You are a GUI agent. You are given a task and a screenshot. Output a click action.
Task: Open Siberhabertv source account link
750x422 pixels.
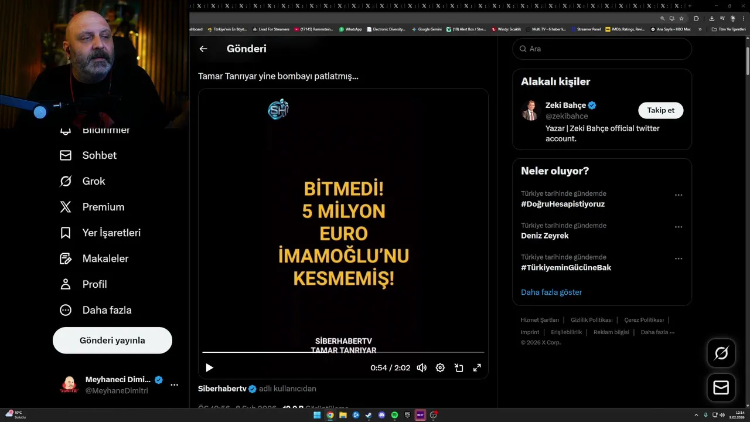[x=222, y=389]
